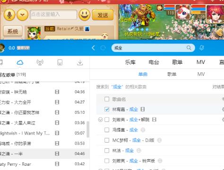Select the MV results sub-tab
This screenshot has height=170, width=224.
(x=201, y=74)
